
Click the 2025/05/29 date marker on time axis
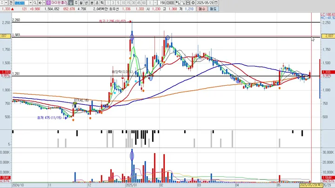tap(311, 185)
